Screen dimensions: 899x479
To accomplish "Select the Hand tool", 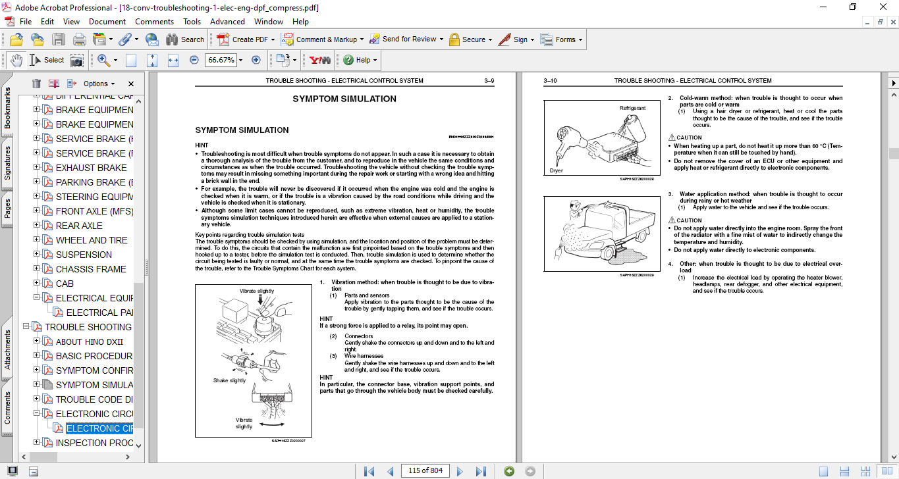I will [16, 60].
